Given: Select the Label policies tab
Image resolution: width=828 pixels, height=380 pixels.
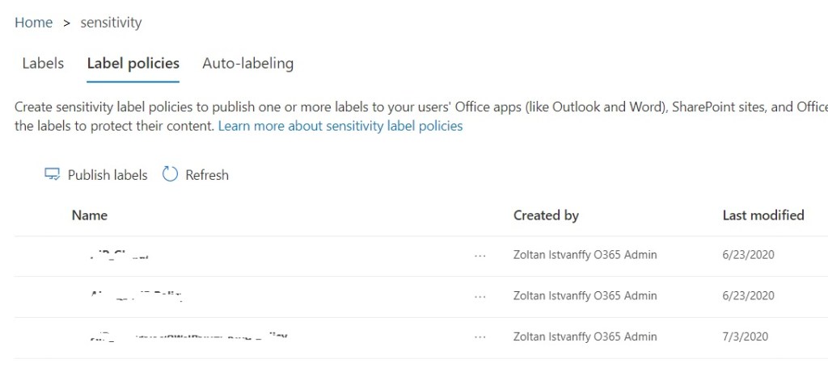Looking at the screenshot, I should pos(133,63).
